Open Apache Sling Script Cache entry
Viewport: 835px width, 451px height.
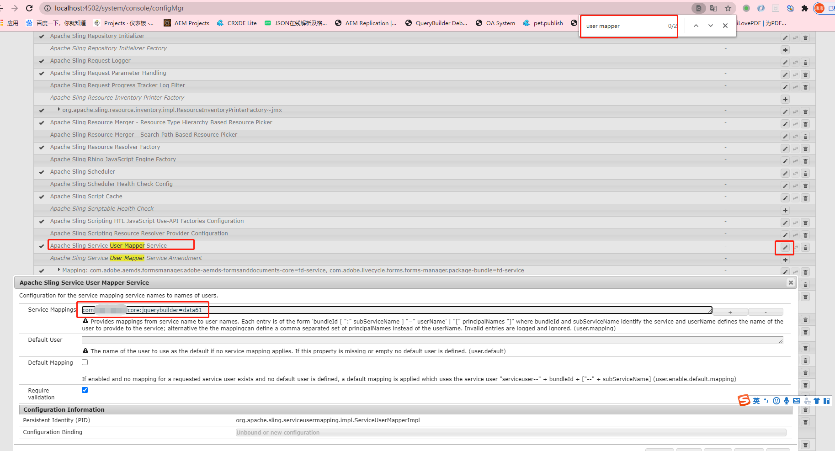(x=86, y=196)
